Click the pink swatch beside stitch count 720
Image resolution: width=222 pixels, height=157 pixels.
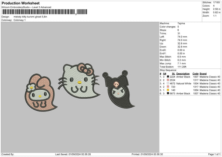(x=168, y=87)
